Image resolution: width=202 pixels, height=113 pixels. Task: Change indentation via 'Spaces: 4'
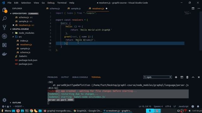coord(158,106)
